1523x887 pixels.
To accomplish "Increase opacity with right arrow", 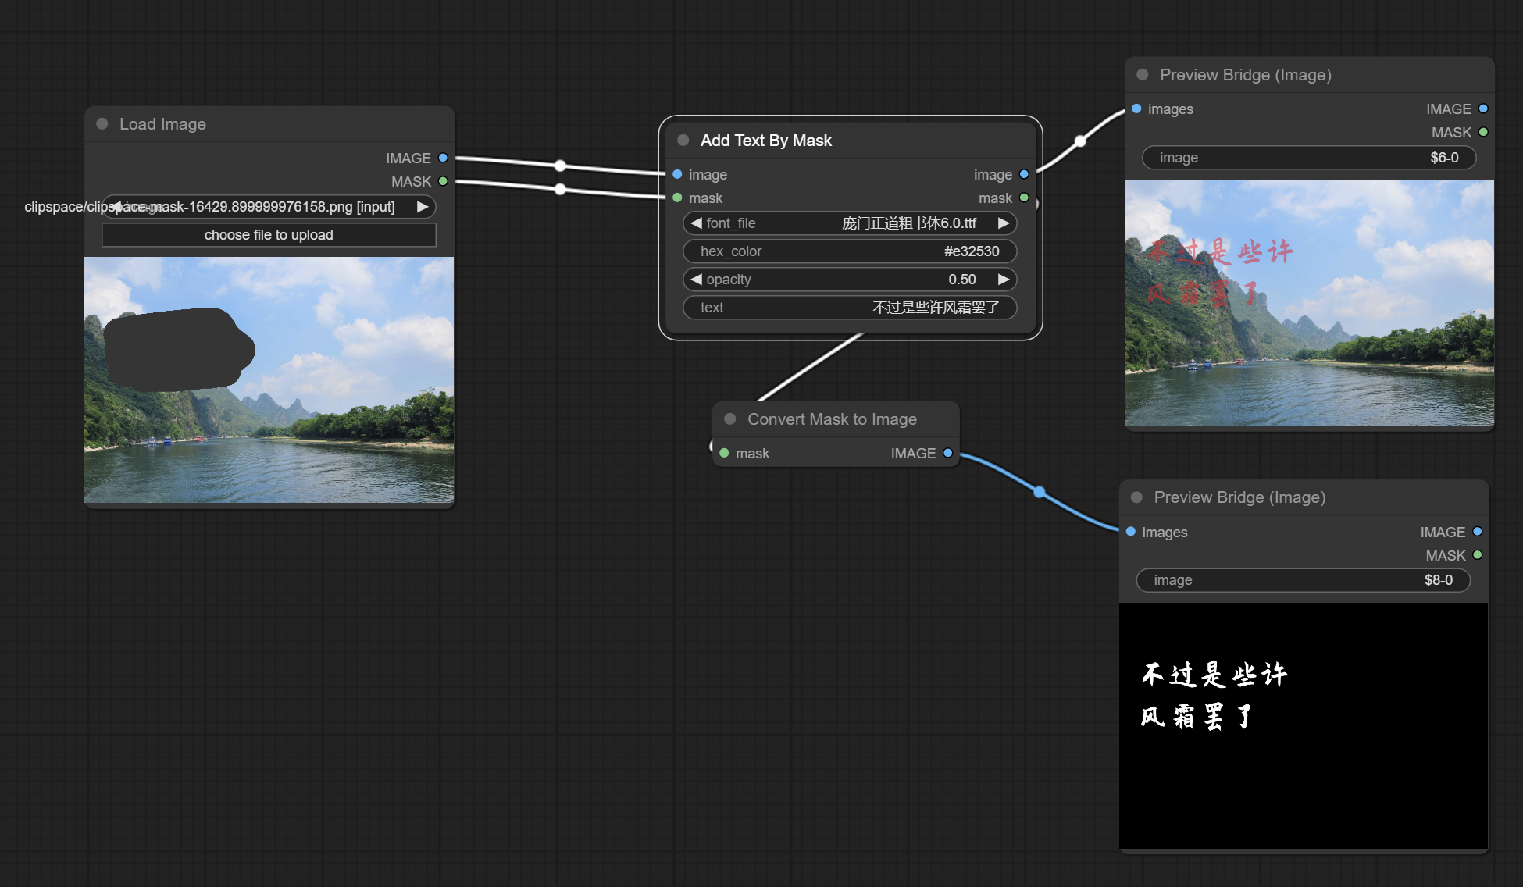I will [x=1004, y=280].
